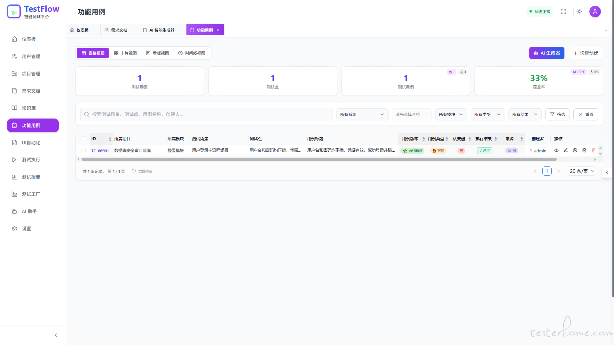This screenshot has height=345, width=614.
Task: Click the execute play icon in the 操作 column
Action: tap(575, 150)
